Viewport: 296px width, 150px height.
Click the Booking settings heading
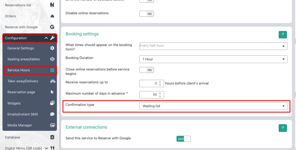[x=82, y=34]
